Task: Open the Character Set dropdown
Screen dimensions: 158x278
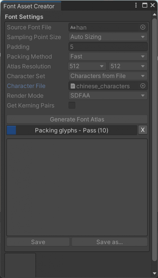Action: [108, 76]
